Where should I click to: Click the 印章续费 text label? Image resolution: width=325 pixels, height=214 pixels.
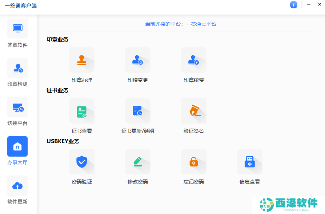pyautogui.click(x=194, y=80)
